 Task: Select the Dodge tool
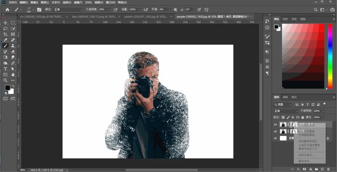5,63
